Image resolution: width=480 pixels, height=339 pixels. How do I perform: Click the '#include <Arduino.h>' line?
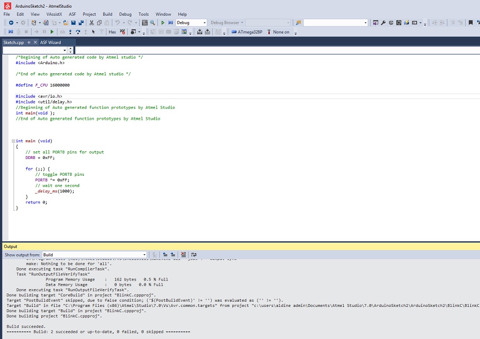tap(40, 63)
